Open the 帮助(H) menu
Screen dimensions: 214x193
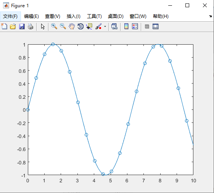(161, 16)
